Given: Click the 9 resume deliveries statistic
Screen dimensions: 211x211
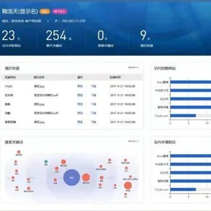Looking at the screenshot, I should (146, 38).
